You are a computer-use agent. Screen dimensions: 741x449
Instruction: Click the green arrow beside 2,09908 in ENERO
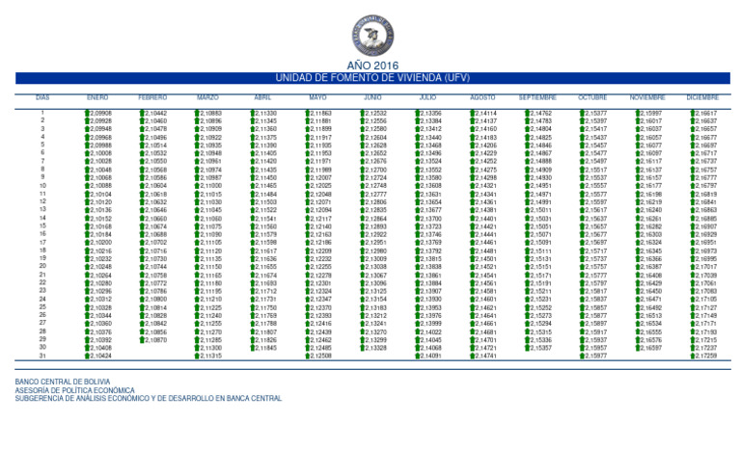[x=87, y=114]
